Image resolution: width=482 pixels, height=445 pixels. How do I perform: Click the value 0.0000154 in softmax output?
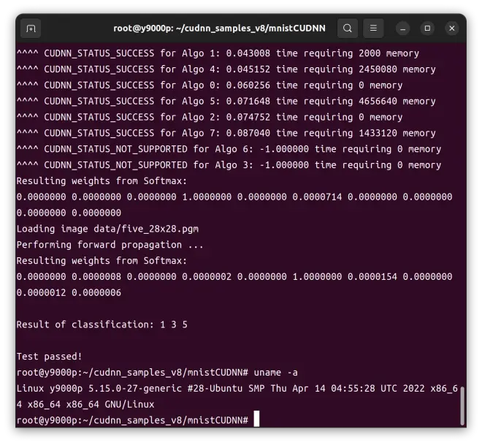tap(372, 277)
